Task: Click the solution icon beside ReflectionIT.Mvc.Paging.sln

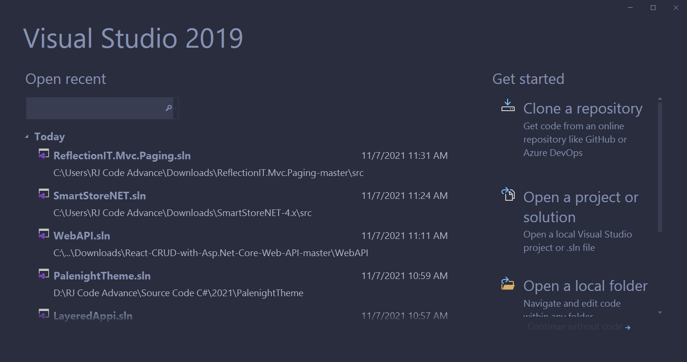Action: pyautogui.click(x=43, y=154)
